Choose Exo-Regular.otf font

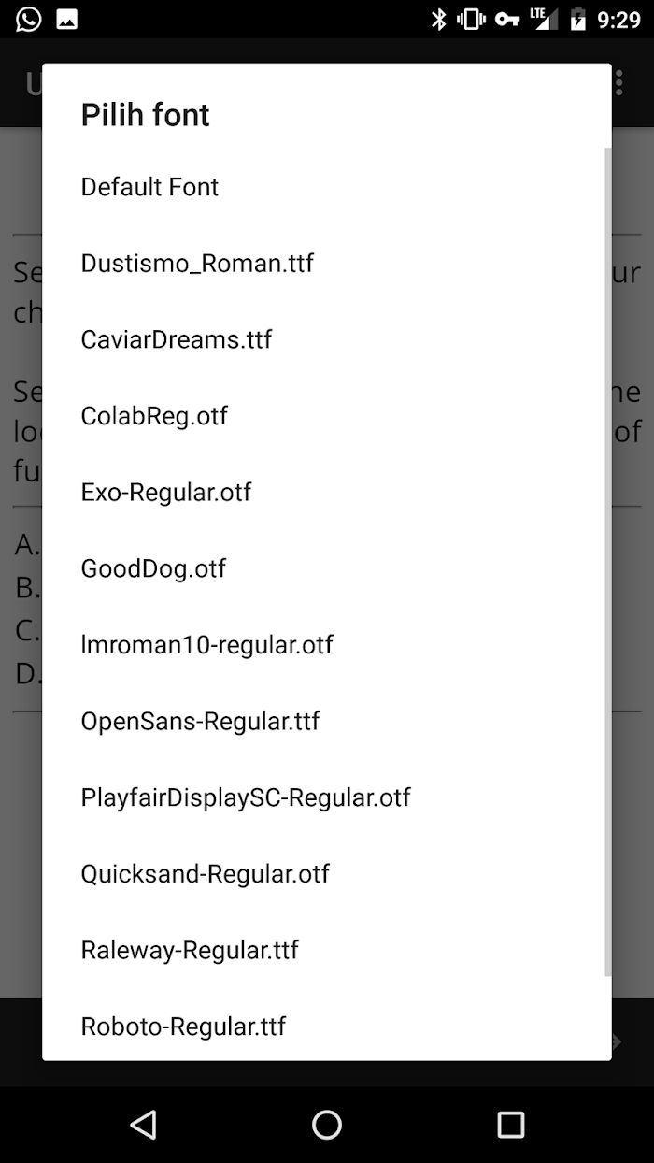326,493
